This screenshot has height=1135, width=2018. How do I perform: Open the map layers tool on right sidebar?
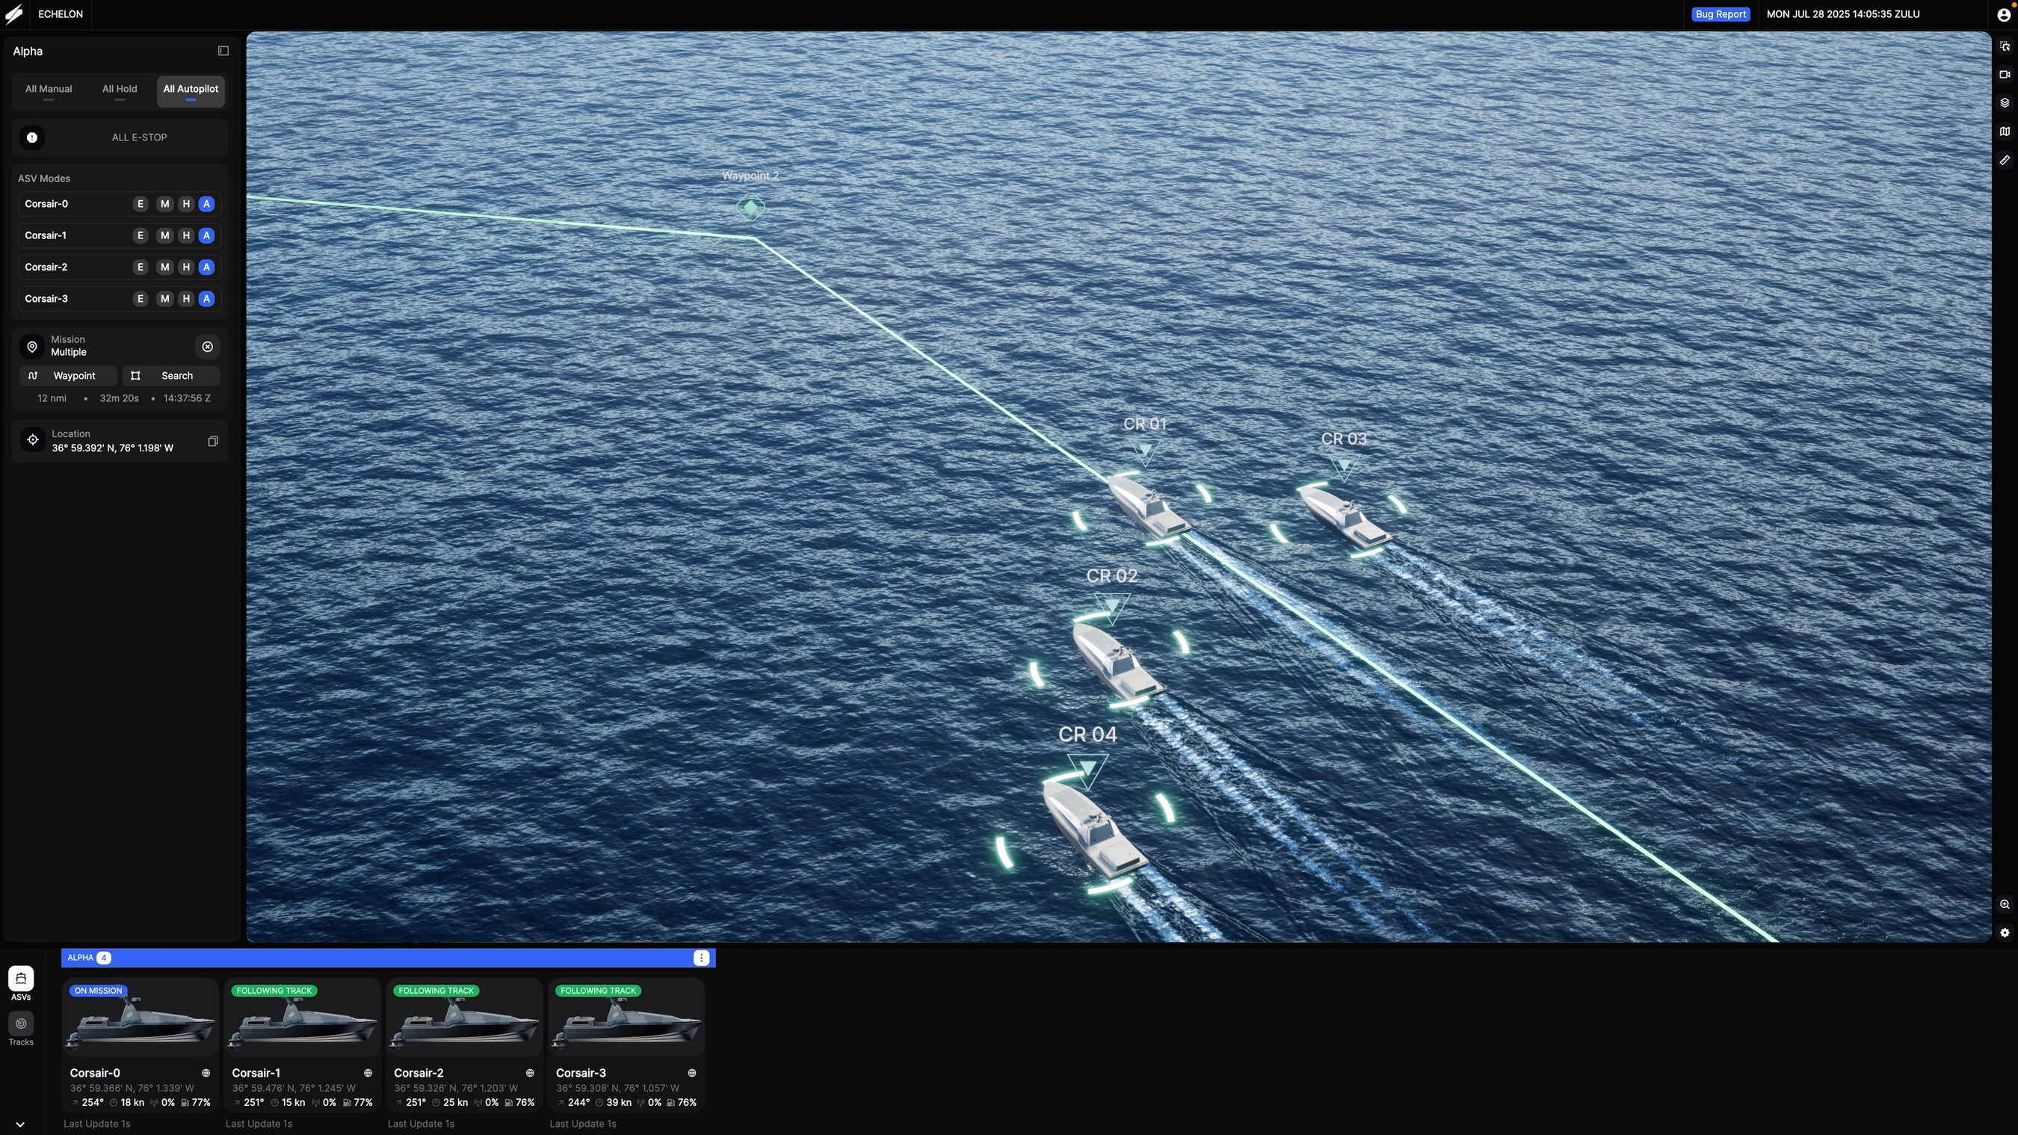[2005, 102]
